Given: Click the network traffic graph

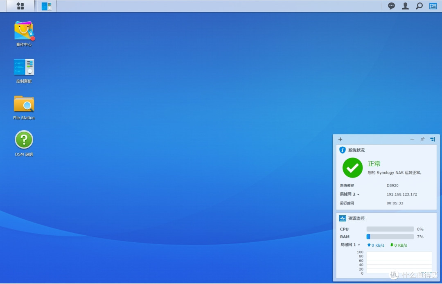Looking at the screenshot, I should [399, 263].
